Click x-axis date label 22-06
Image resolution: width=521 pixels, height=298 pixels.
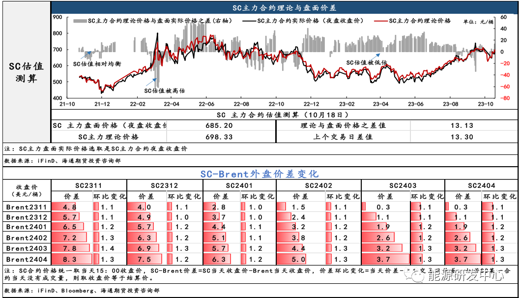tap(206, 104)
